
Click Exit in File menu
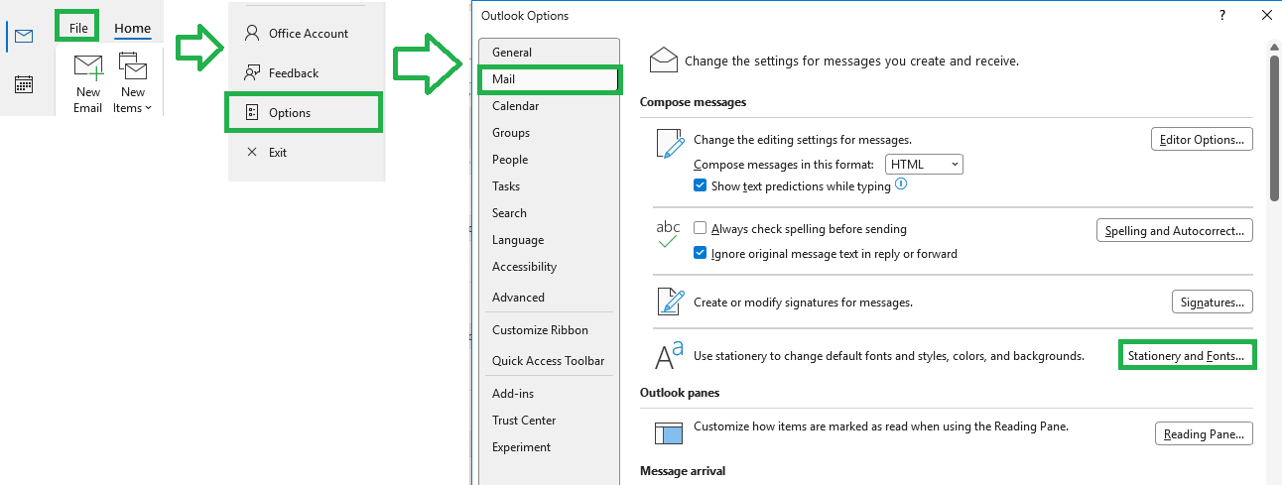tap(278, 152)
